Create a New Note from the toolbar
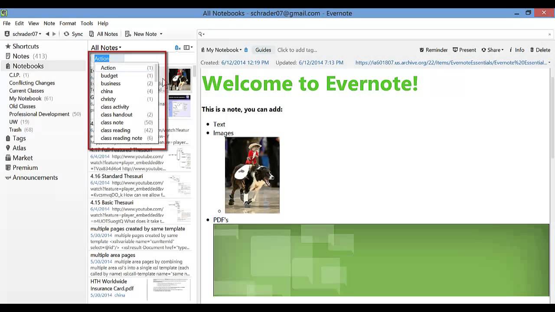Viewport: 555px width, 312px height. coord(141,34)
